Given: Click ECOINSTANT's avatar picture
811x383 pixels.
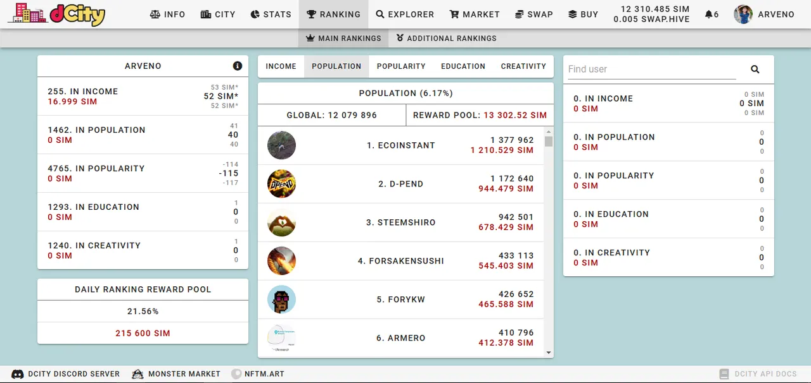Looking at the screenshot, I should click(281, 145).
